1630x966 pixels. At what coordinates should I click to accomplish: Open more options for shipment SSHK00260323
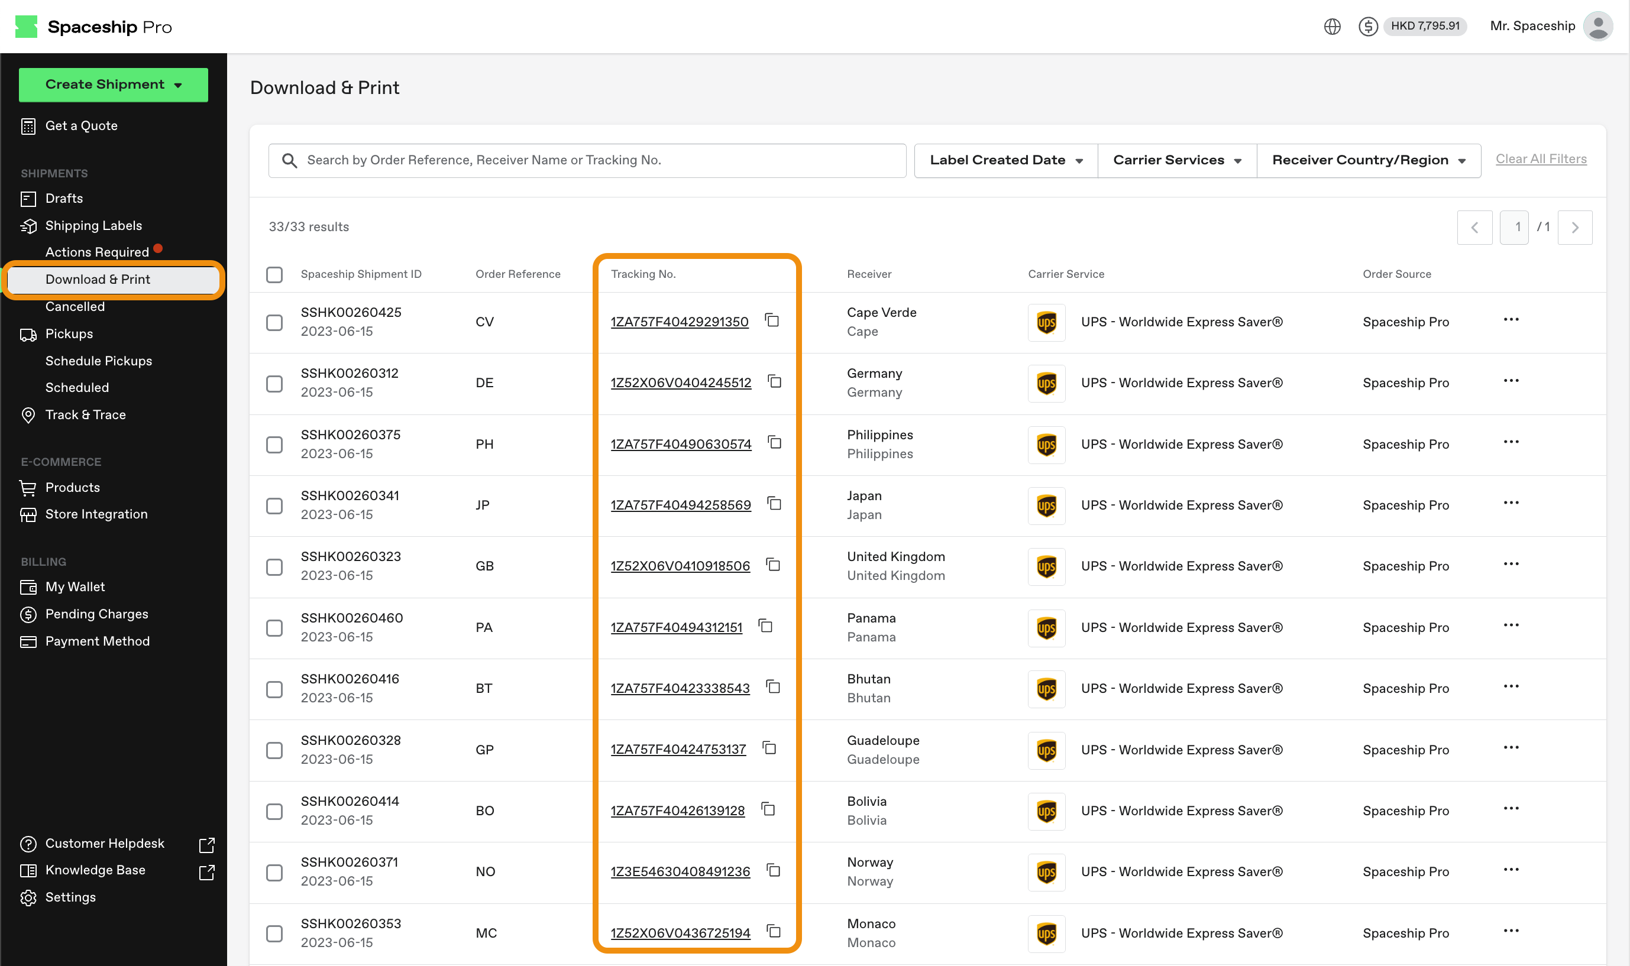1511,565
